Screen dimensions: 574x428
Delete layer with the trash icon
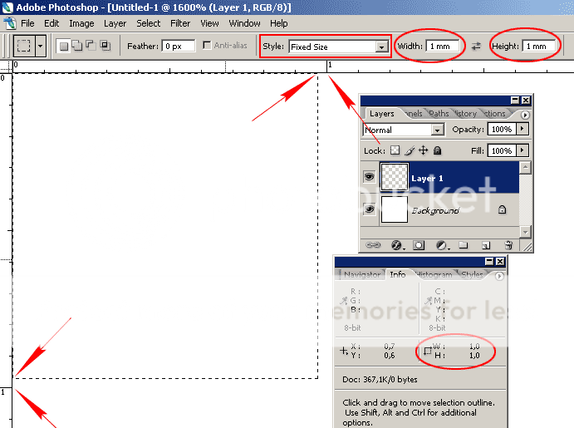(508, 245)
